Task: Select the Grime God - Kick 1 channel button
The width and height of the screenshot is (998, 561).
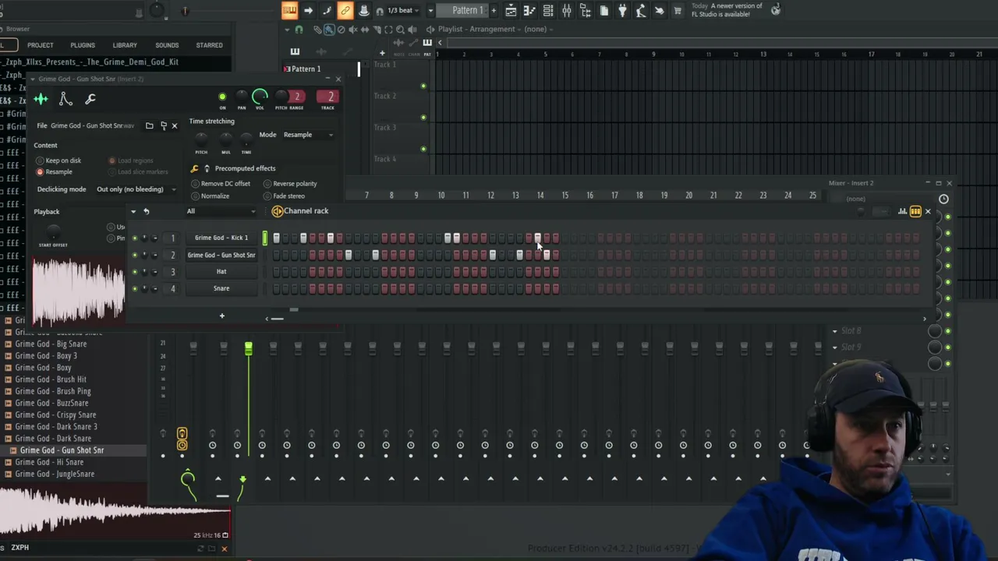Action: 221,238
